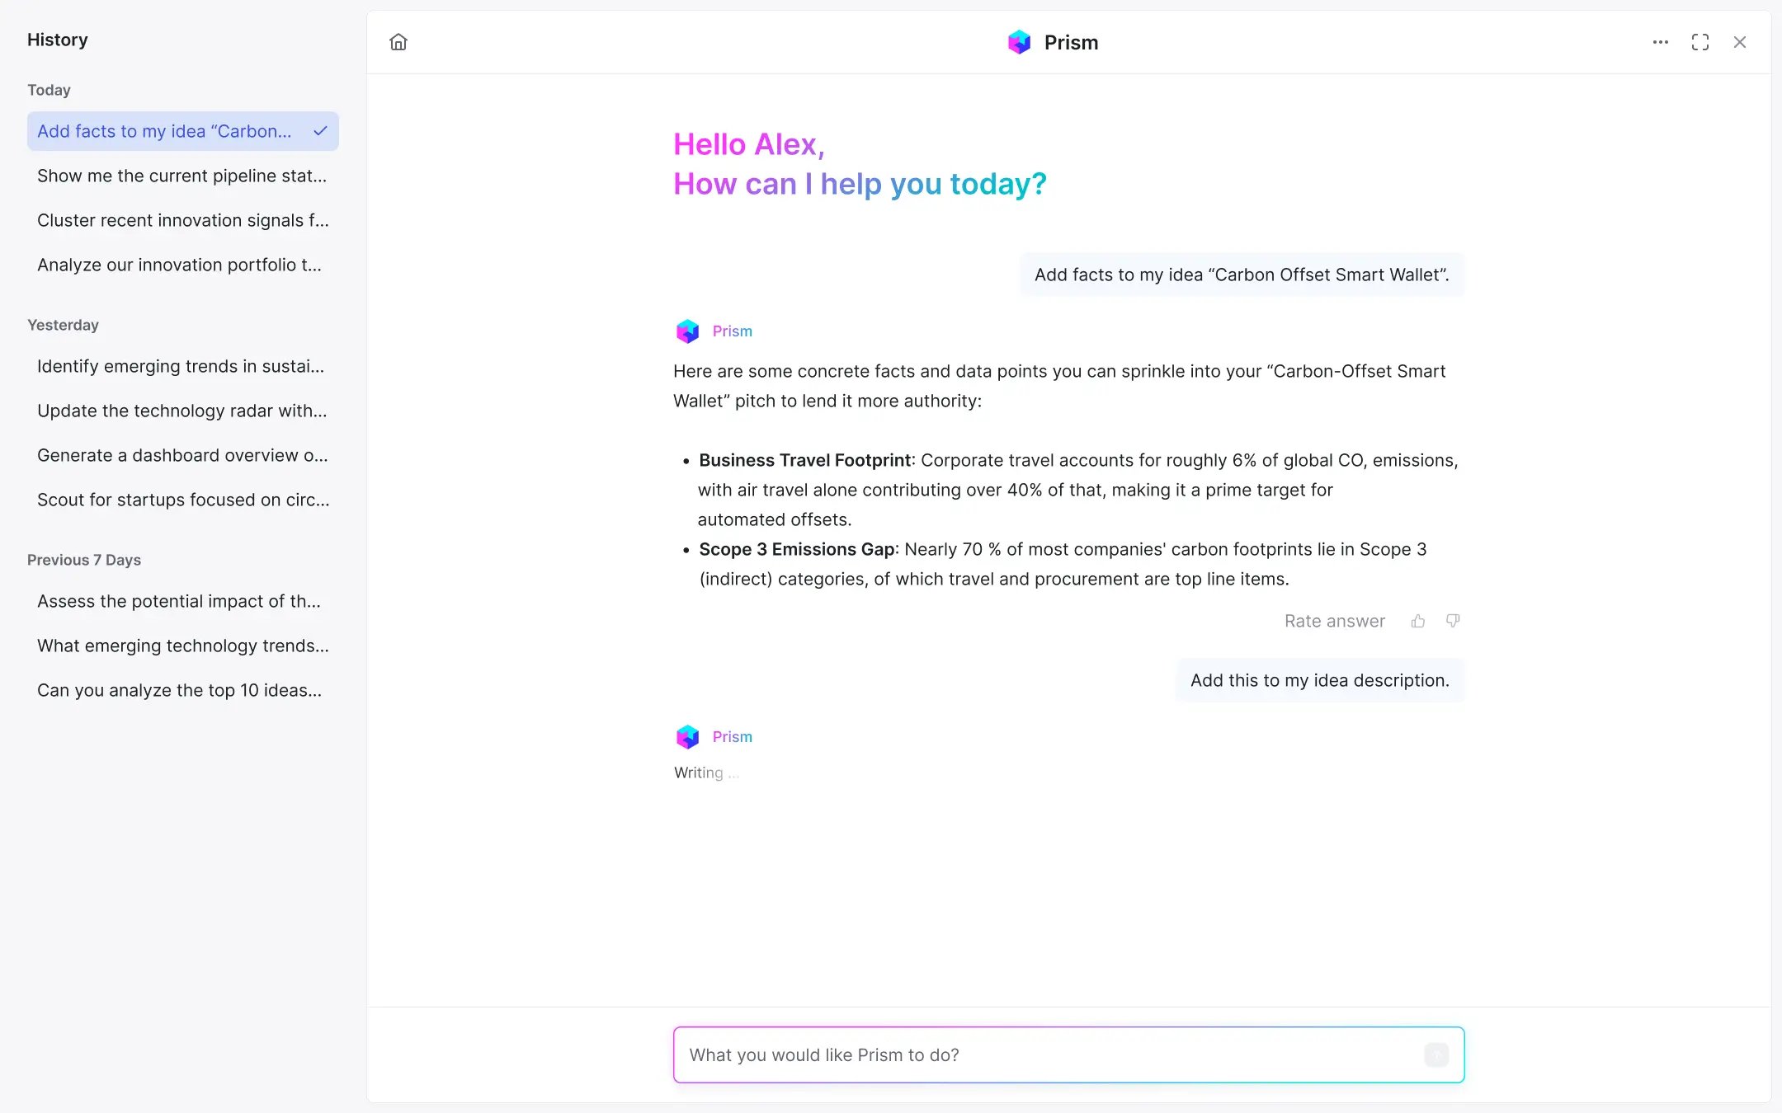Select "Cluster recent innovation signals" conversation
Screen dimensions: 1782x1113
182,220
